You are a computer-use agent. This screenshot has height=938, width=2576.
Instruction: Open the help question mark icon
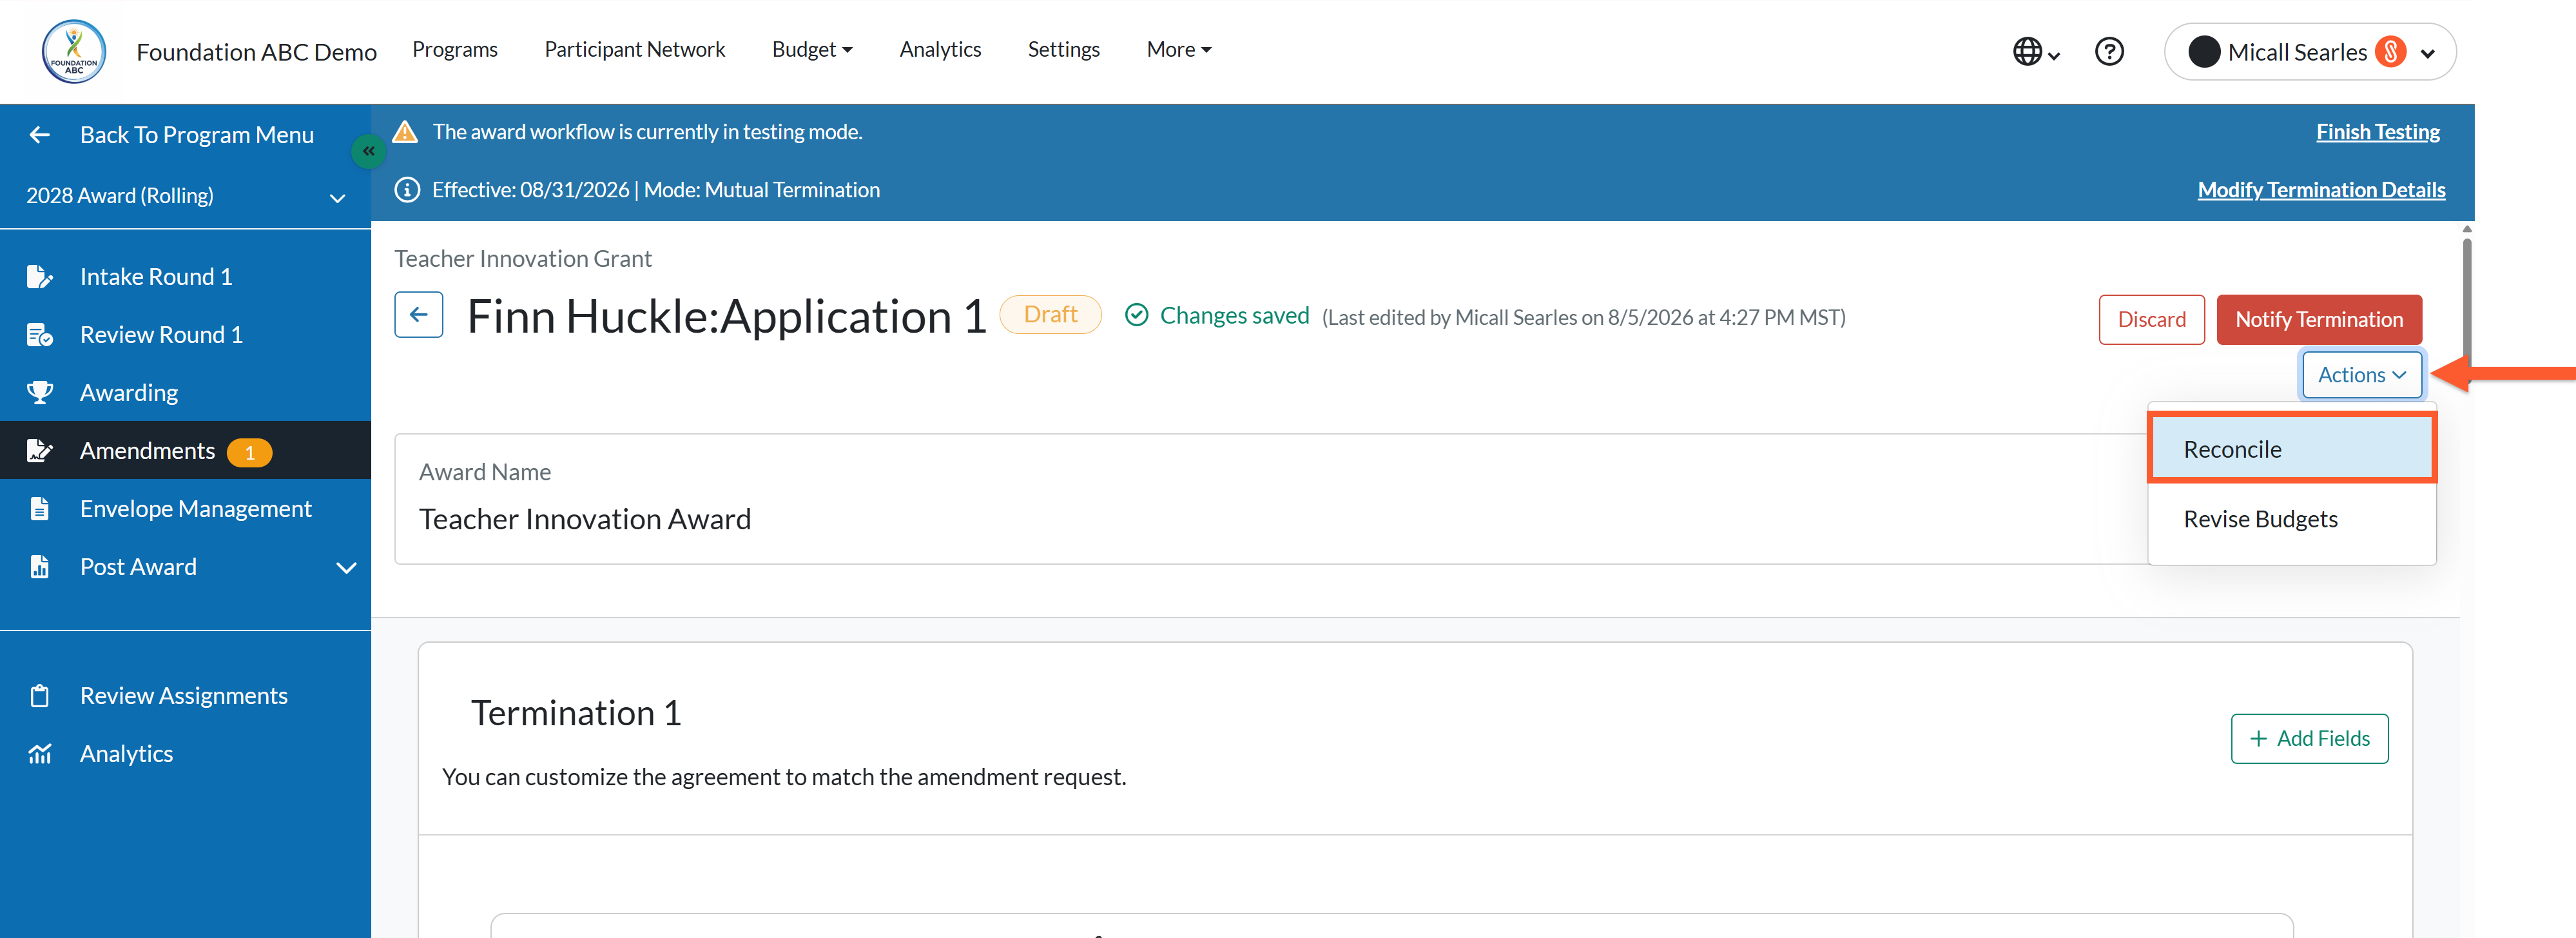(2109, 52)
